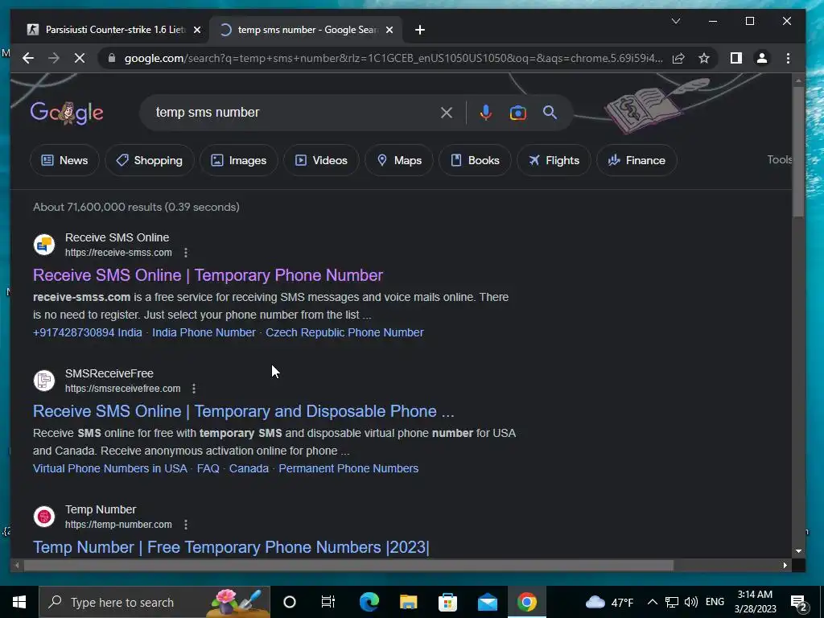Close the temp sms number tab
This screenshot has height=618, width=824.
pos(389,30)
